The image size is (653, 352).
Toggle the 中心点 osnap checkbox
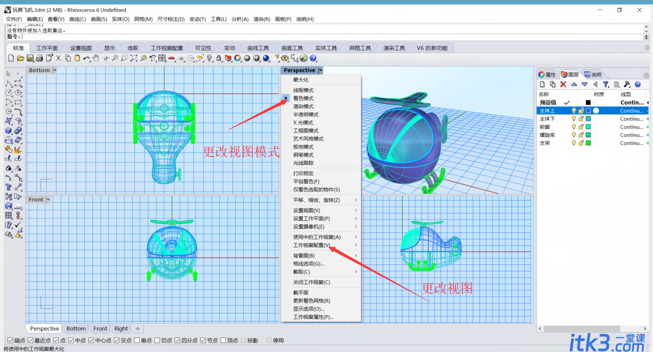point(91,340)
